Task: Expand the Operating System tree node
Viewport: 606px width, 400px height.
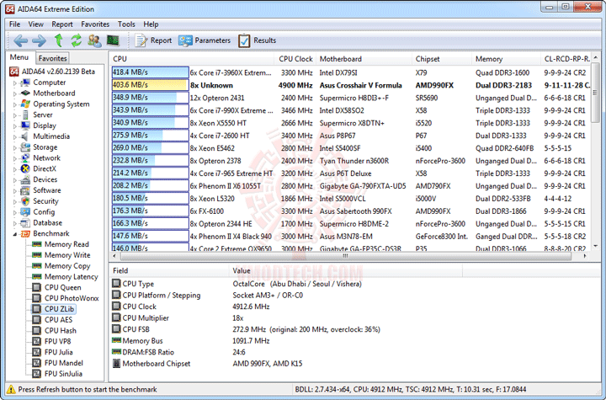Action: pyautogui.click(x=14, y=104)
